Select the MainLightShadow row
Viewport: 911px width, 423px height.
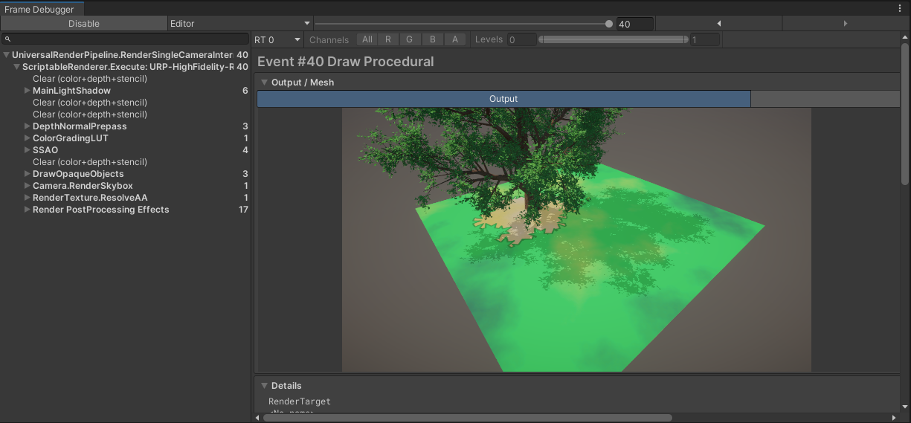click(126, 91)
